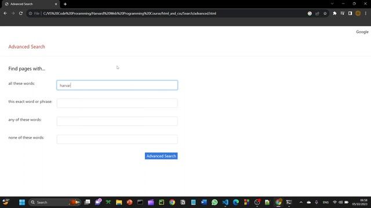Bookmark this tab with the star icon
Image resolution: width=371 pixels, height=208 pixels.
click(325, 13)
